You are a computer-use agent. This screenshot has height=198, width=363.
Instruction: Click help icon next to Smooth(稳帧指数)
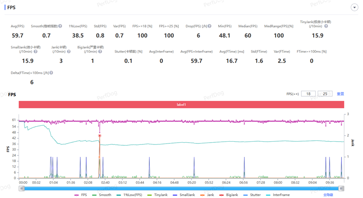pyautogui.click(x=59, y=26)
